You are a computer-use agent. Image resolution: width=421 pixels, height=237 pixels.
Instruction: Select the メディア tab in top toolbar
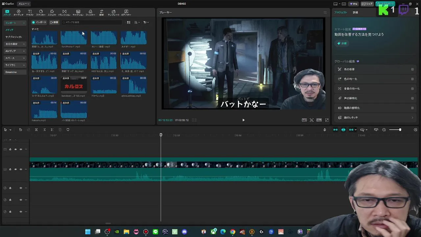pyautogui.click(x=7, y=13)
